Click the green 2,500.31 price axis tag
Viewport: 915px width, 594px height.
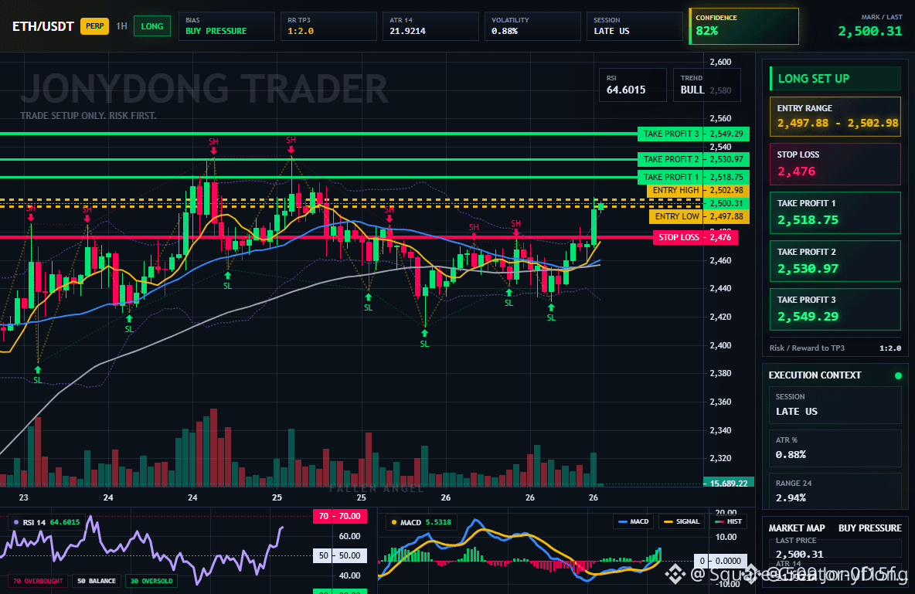(x=726, y=204)
